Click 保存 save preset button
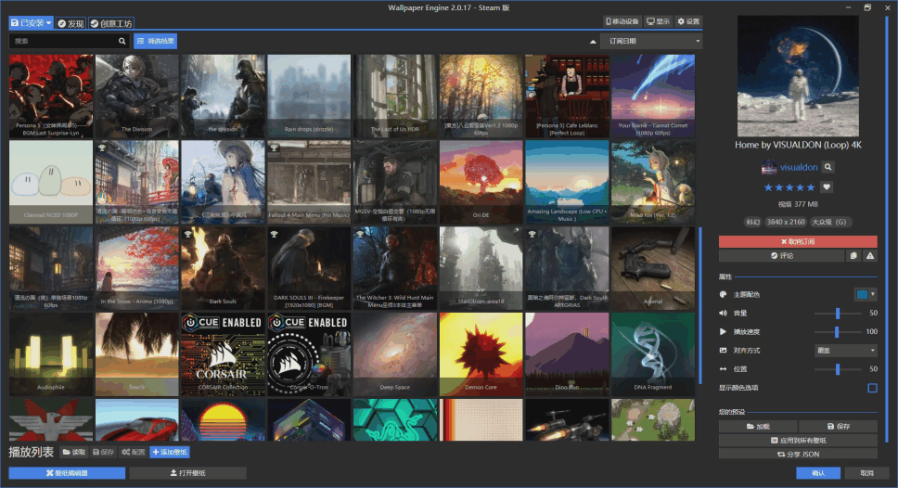 (x=838, y=427)
